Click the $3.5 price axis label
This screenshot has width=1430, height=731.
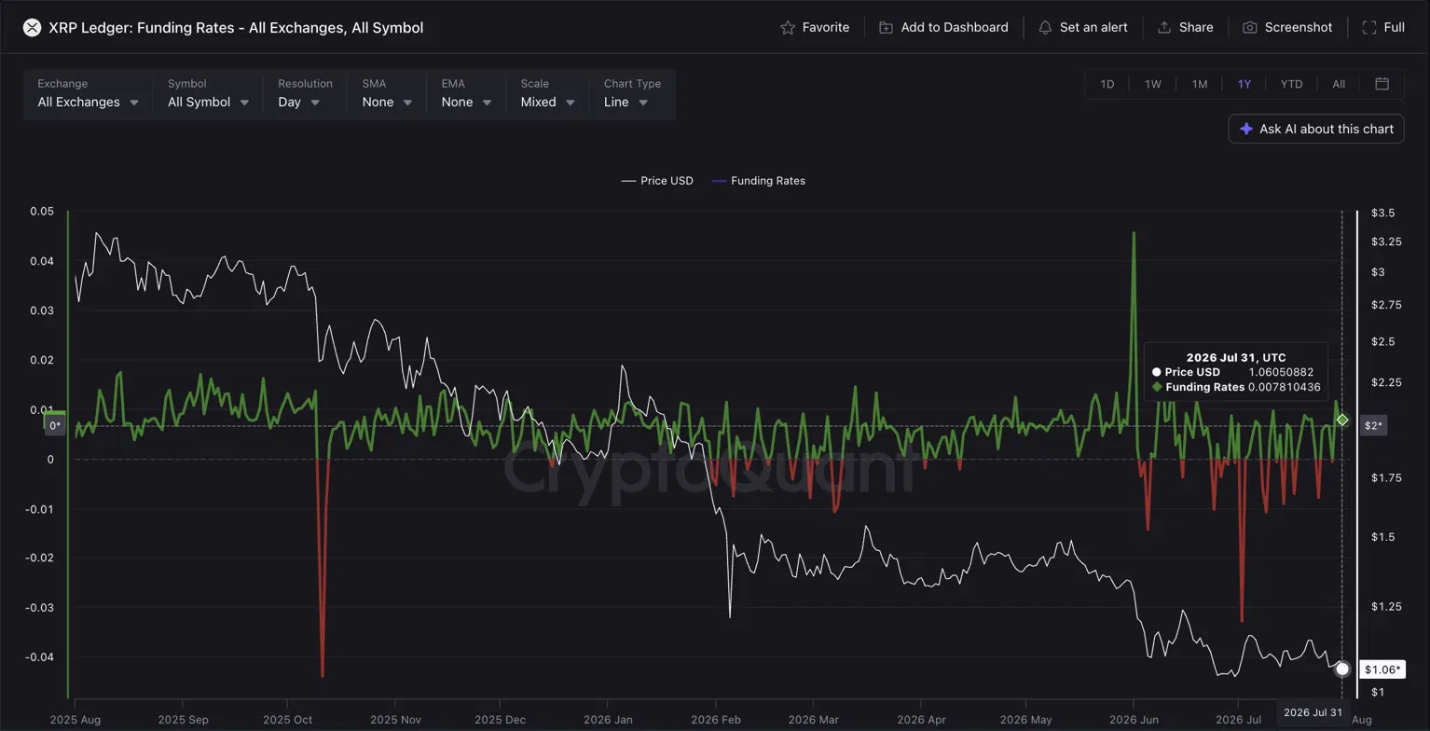point(1383,214)
